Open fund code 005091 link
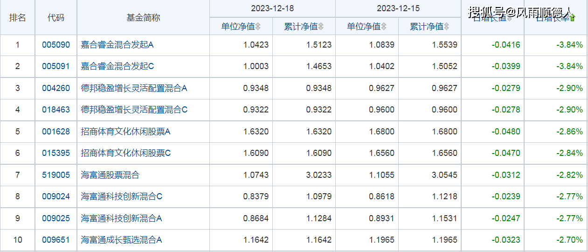This screenshot has width=588, height=252. coord(56,66)
